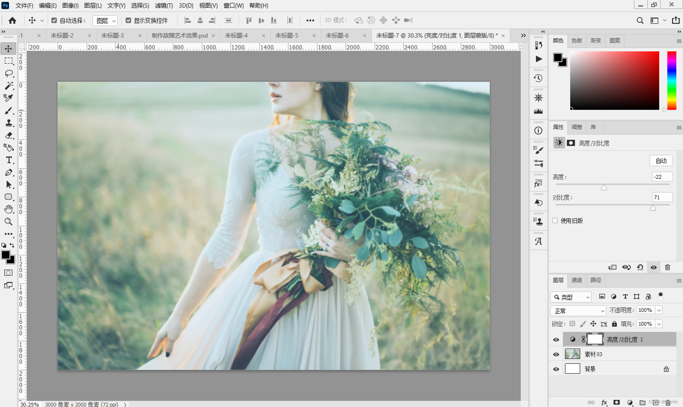Click the Brightness/Contrast layer mask thumbnail
683x407 pixels.
click(595, 339)
